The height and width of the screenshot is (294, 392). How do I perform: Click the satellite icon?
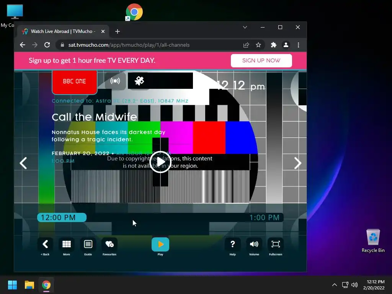tap(139, 81)
